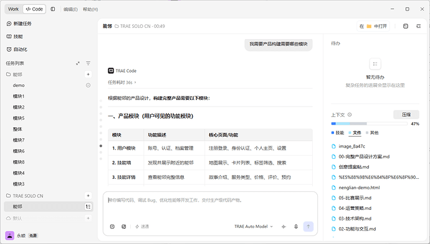430x244 pixels.
Task: Send message with the up-arrow button
Action: 308,227
